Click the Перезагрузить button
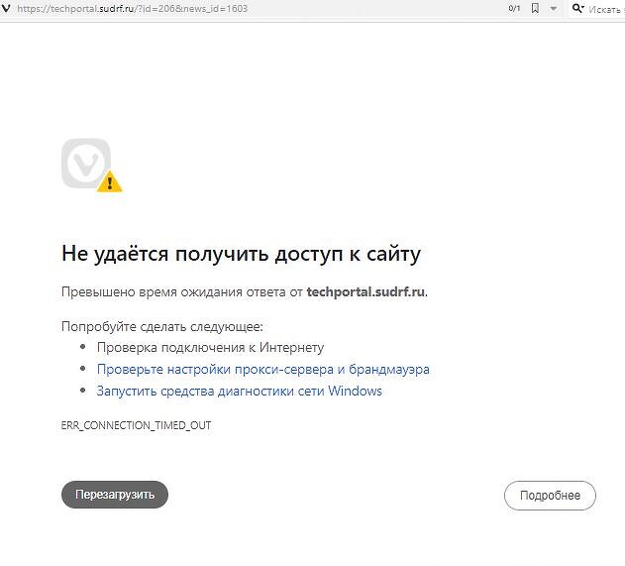The image size is (625, 566). 115,495
